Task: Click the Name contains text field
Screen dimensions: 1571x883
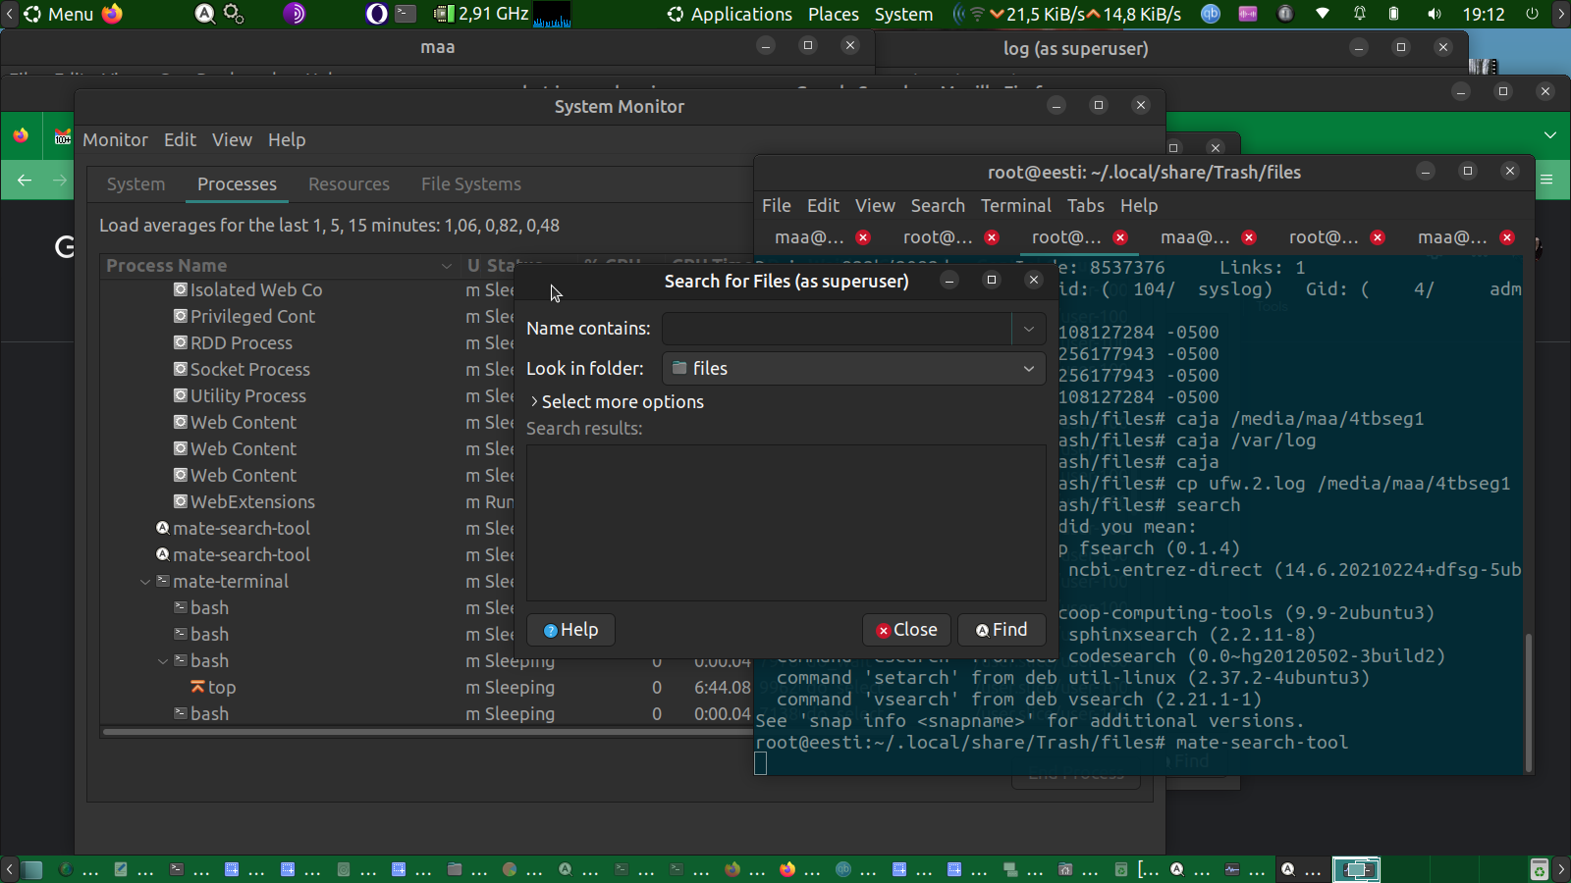Action: [x=837, y=329]
